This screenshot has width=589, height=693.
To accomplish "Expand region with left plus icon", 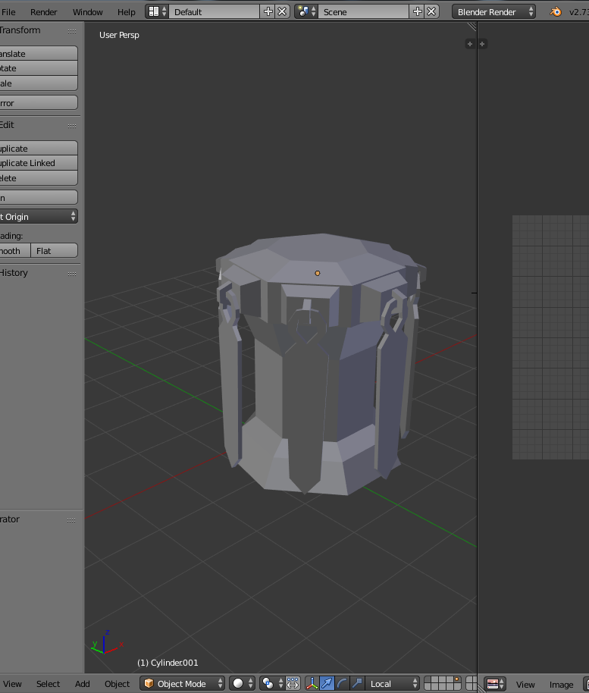I will point(470,44).
